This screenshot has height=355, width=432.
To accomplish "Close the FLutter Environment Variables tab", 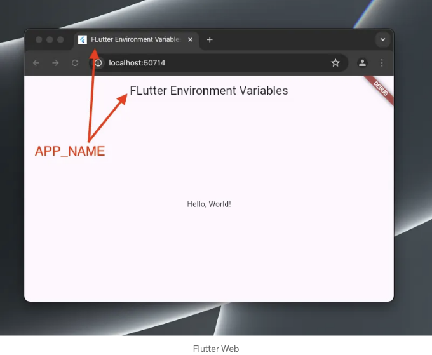I will [x=190, y=39].
